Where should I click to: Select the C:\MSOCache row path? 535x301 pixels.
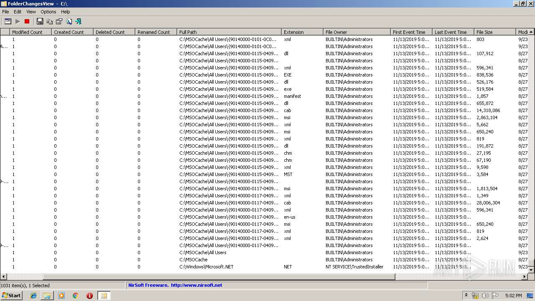[x=193, y=260]
